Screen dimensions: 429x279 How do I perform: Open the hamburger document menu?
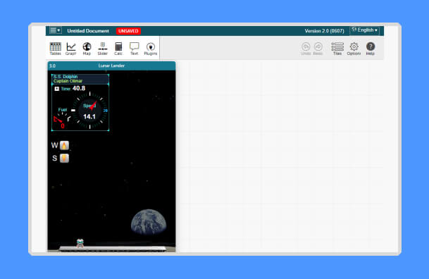[x=55, y=30]
